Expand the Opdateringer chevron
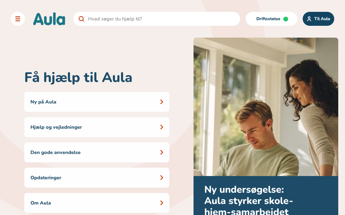 point(162,178)
